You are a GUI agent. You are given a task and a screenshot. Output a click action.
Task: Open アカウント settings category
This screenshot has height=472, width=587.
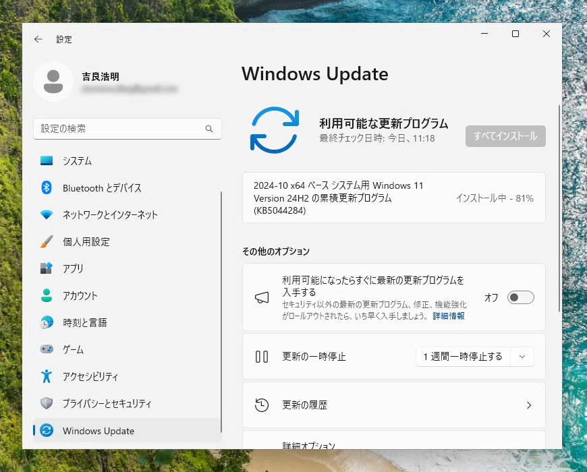coord(128,295)
